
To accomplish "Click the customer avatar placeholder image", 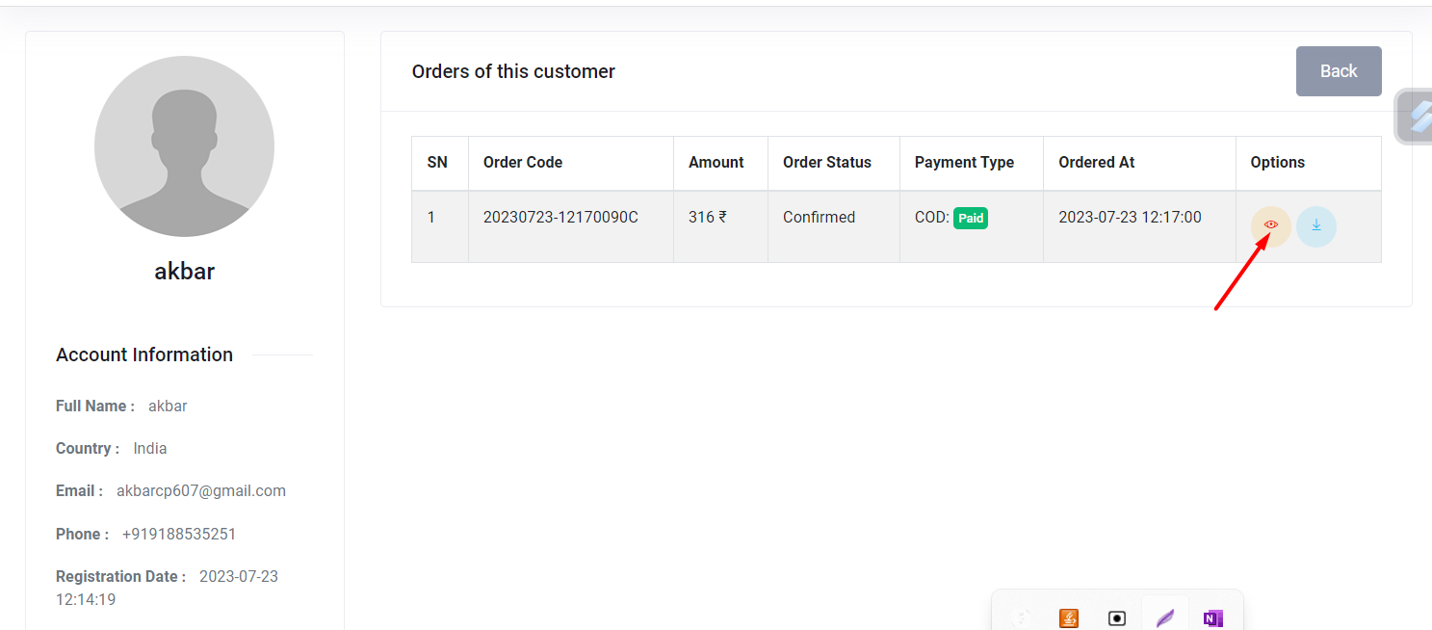I will pyautogui.click(x=184, y=146).
